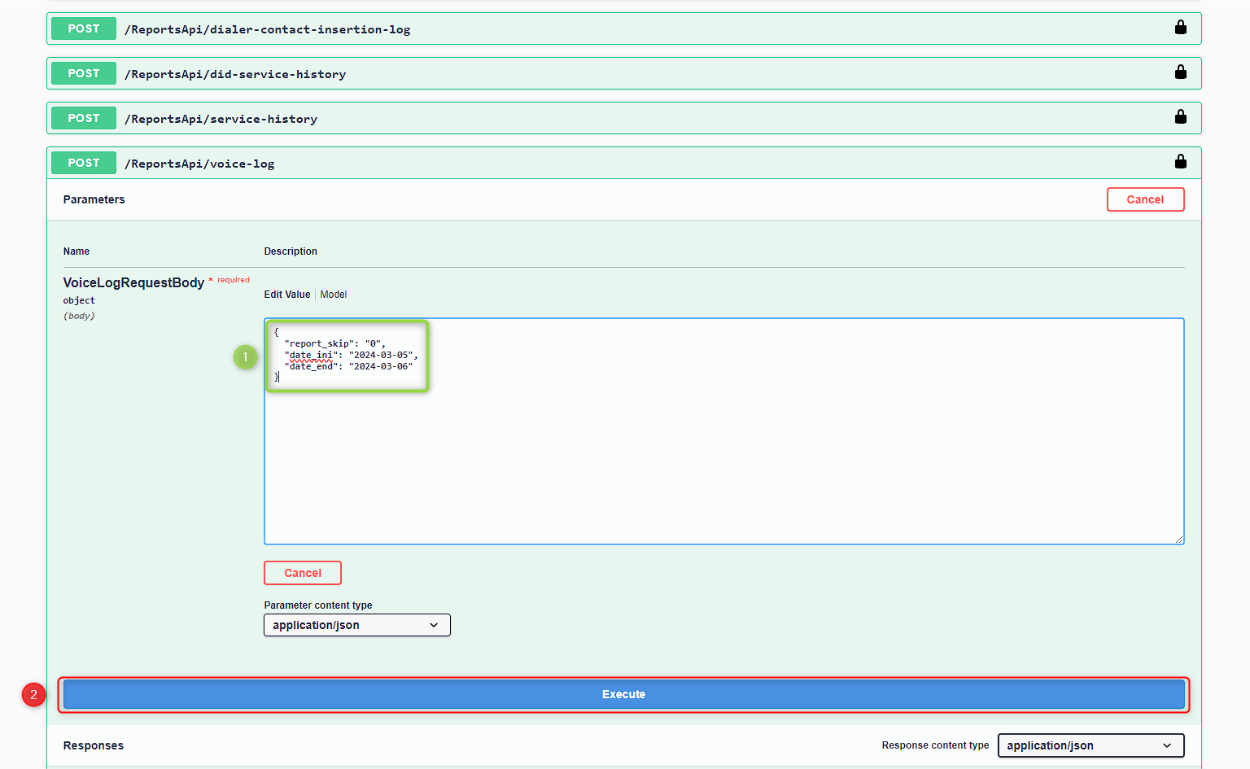Viewport: 1250px width, 769px height.
Task: Click the POST badge of dialer-contact-insertion-log
Action: pyautogui.click(x=84, y=28)
